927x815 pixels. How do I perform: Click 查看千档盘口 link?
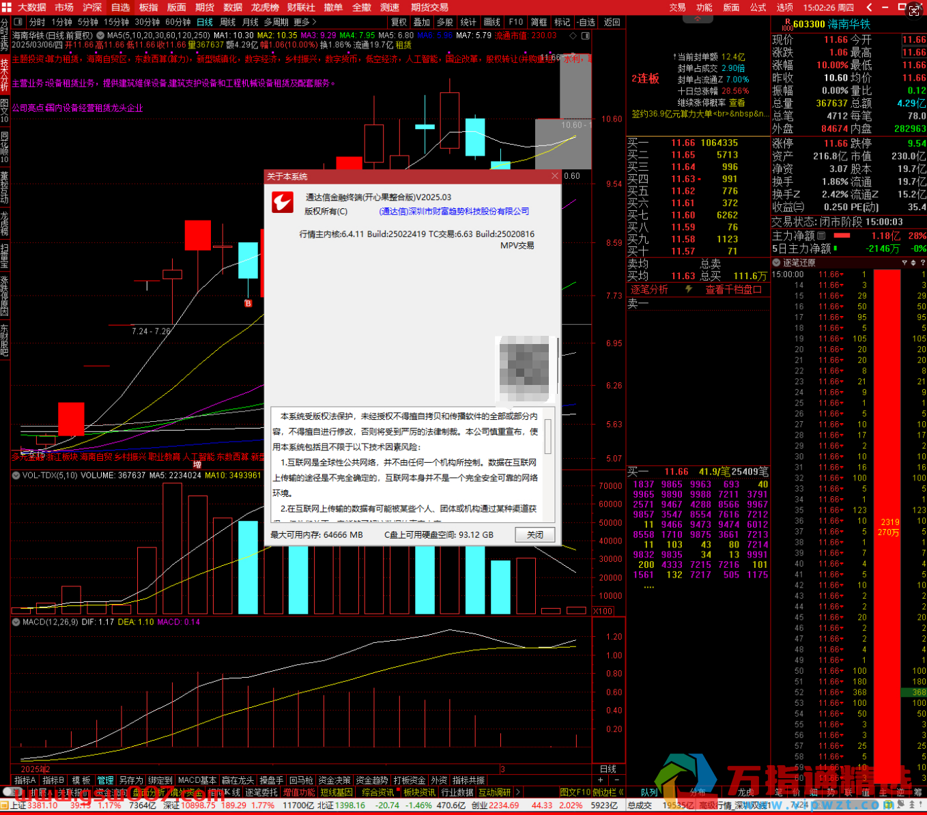tap(734, 289)
